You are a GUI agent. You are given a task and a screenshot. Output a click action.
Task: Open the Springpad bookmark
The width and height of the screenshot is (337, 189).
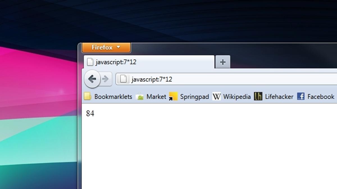(189, 97)
